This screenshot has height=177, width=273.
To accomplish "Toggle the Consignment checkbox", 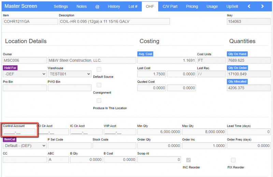I will [x=99, y=85].
